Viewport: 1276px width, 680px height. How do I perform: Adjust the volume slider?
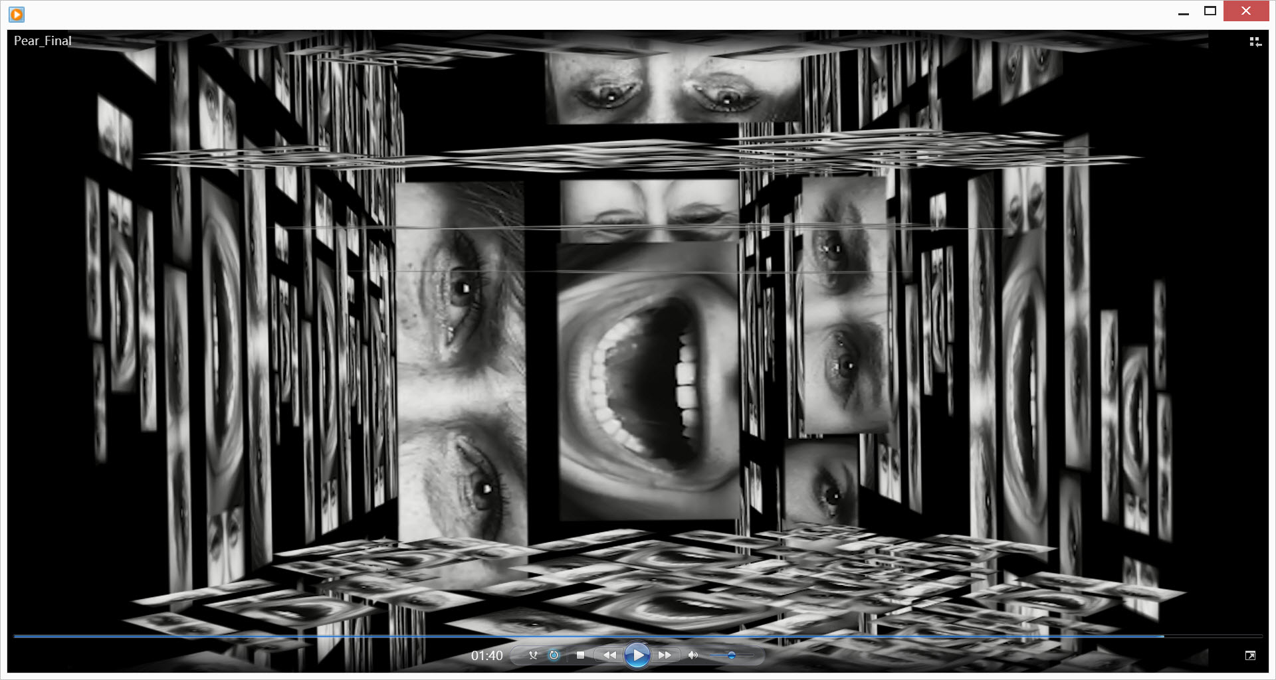[x=731, y=655]
